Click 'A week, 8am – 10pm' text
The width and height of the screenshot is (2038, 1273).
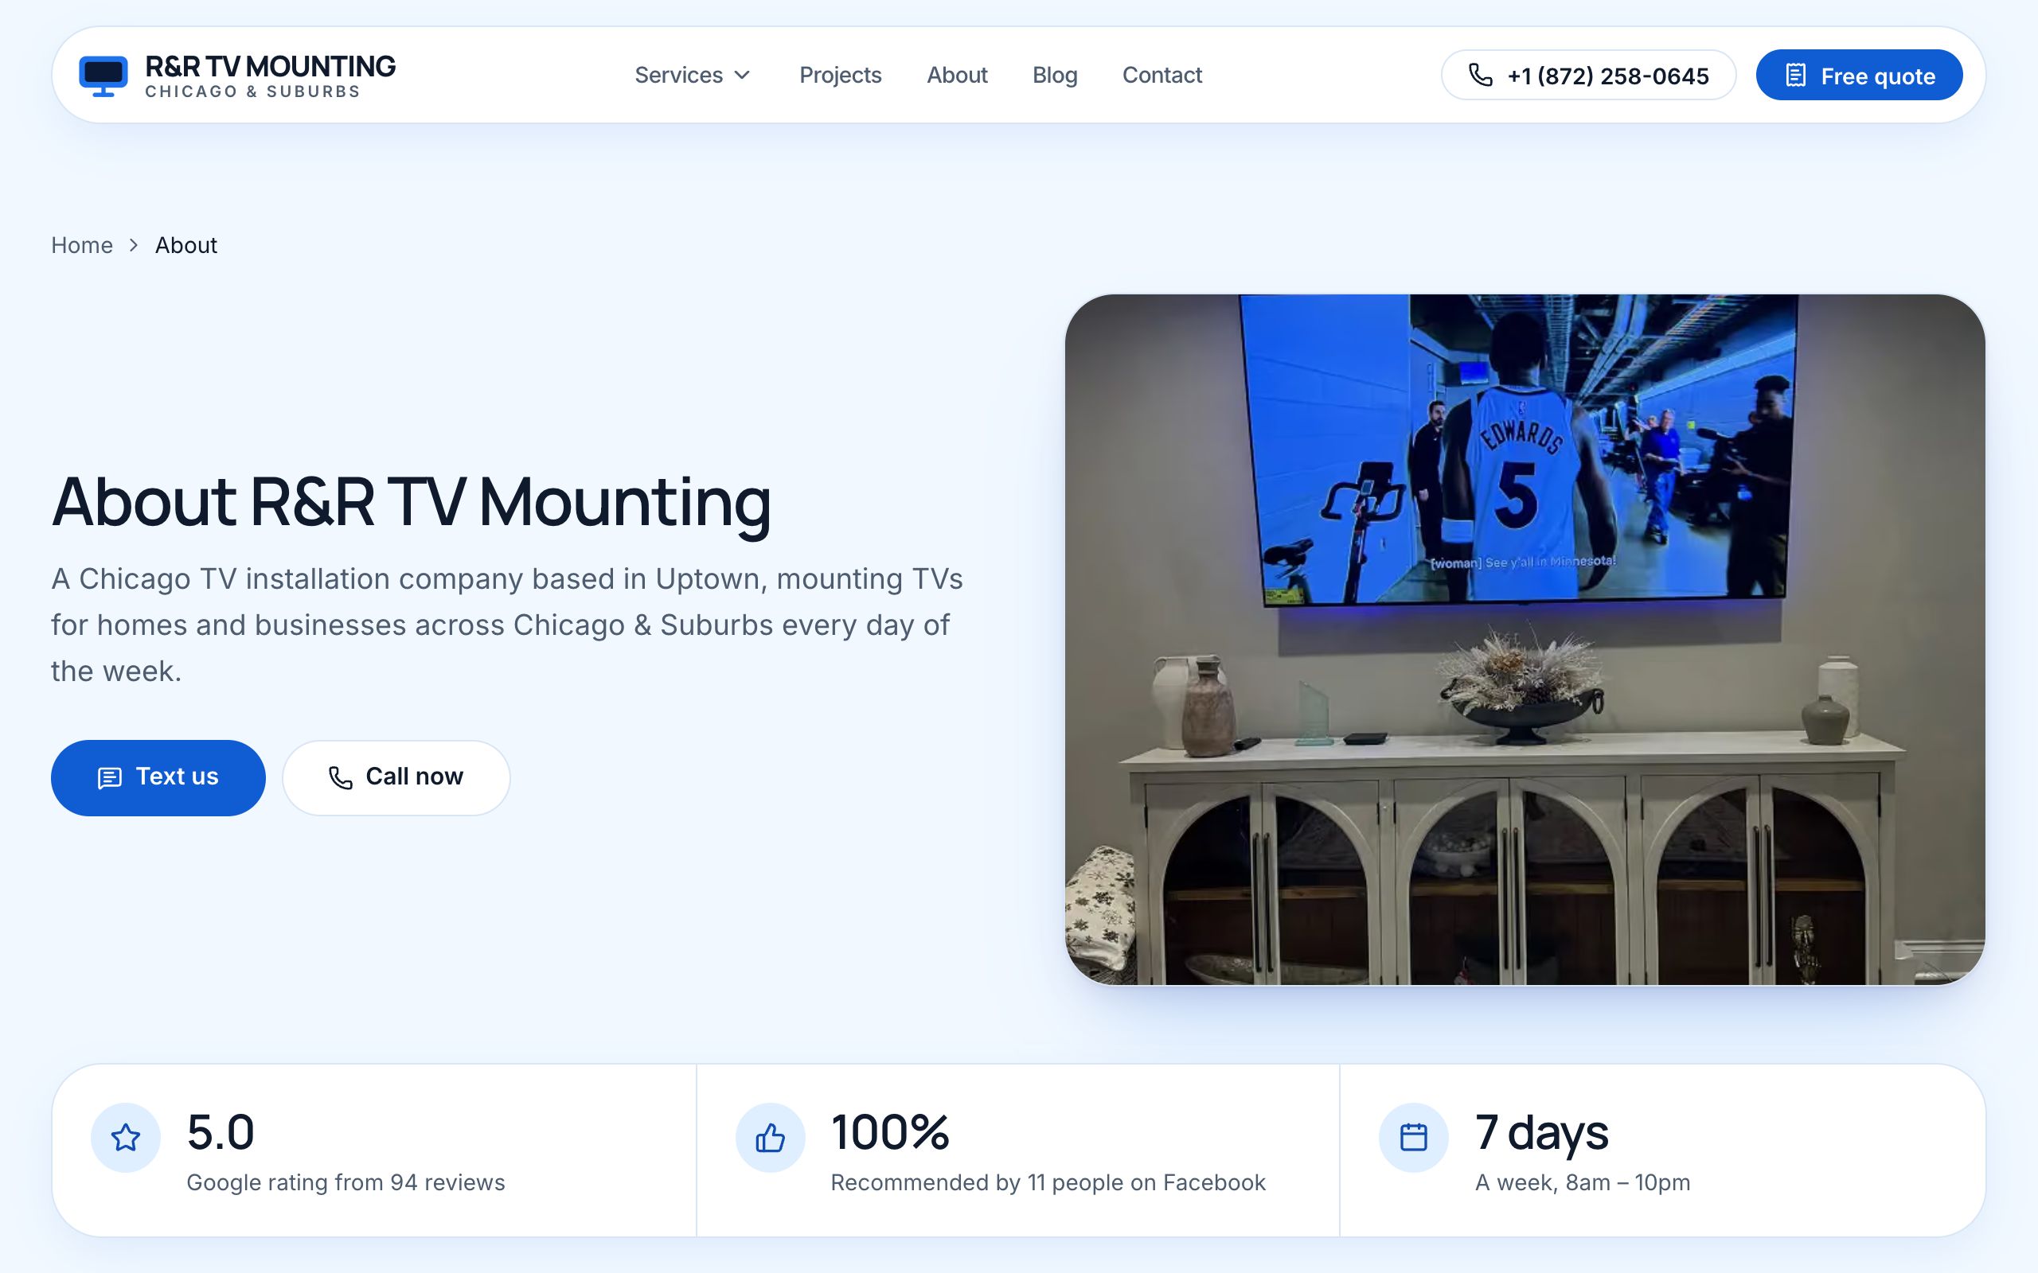(1583, 1182)
